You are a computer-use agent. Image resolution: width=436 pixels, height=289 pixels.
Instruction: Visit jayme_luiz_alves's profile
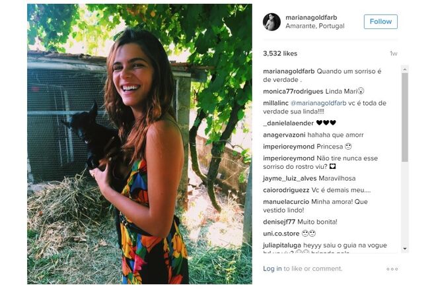tap(289, 178)
